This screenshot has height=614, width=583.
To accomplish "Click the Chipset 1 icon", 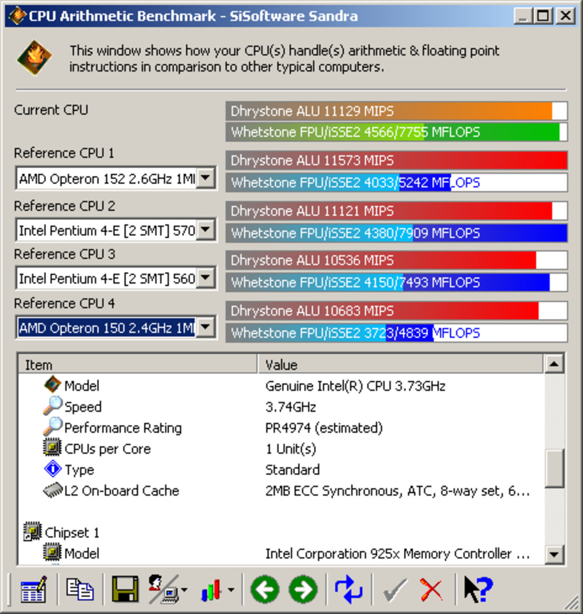I will (33, 532).
